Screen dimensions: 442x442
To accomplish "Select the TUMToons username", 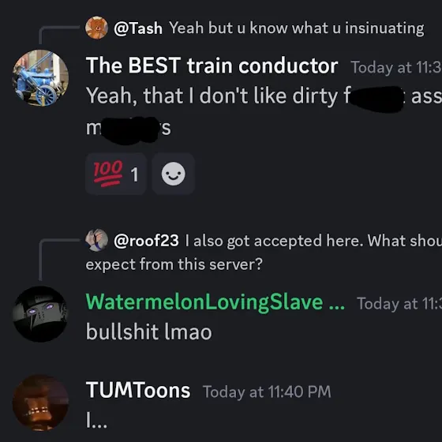I will (138, 391).
